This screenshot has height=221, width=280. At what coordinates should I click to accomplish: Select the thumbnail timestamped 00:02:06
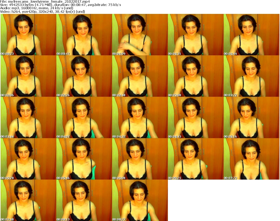tap(28, 76)
